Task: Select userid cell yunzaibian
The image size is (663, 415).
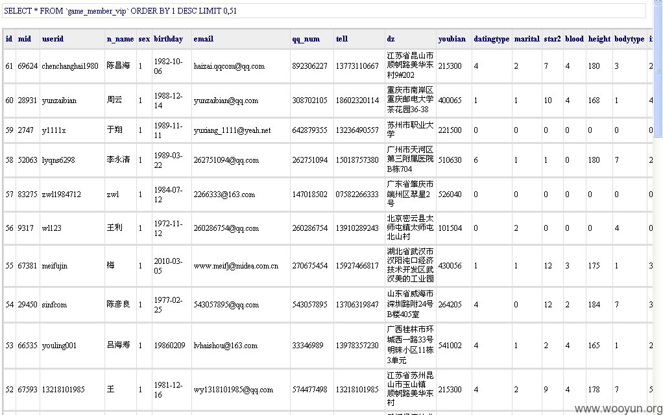Action: (x=59, y=101)
